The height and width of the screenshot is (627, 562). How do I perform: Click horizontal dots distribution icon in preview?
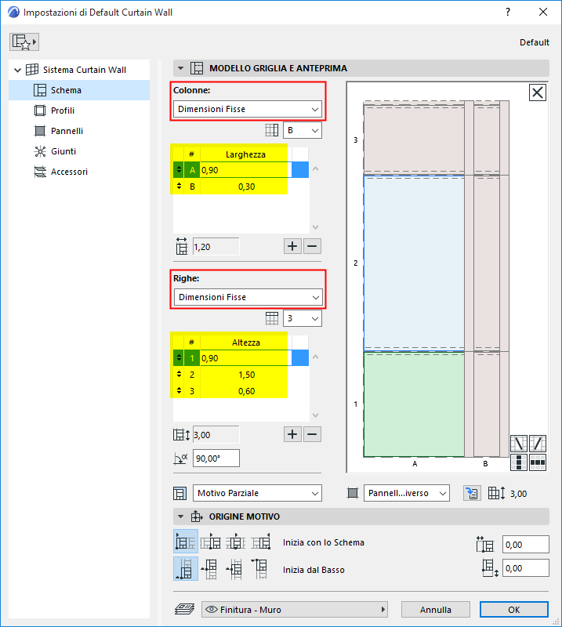538,462
